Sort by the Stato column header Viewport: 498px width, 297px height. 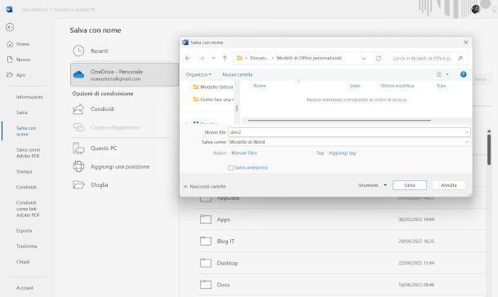tap(355, 86)
